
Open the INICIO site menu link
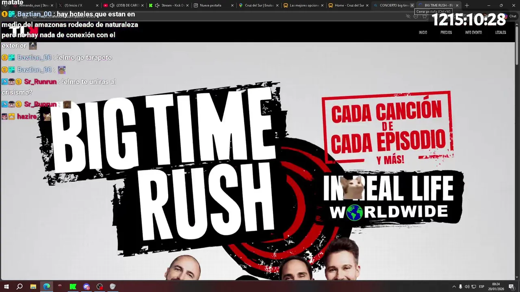pos(423,32)
